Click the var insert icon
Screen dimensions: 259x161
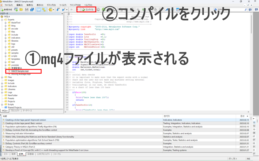[58, 10]
